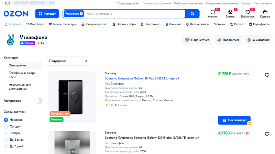This screenshot has height=154, width=275.
Task: Add Galaxy S9 Plus to favorites
Action: [267, 75]
